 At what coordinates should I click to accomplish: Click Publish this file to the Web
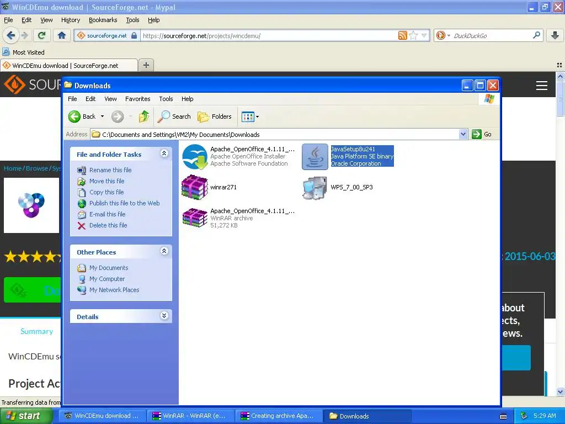(x=124, y=203)
